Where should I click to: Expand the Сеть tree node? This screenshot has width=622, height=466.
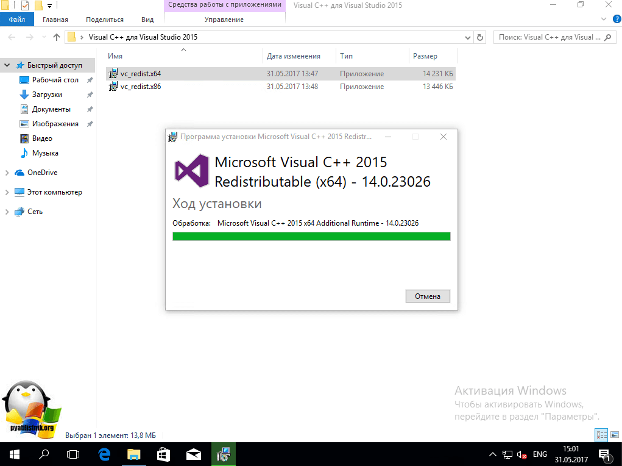pos(7,212)
